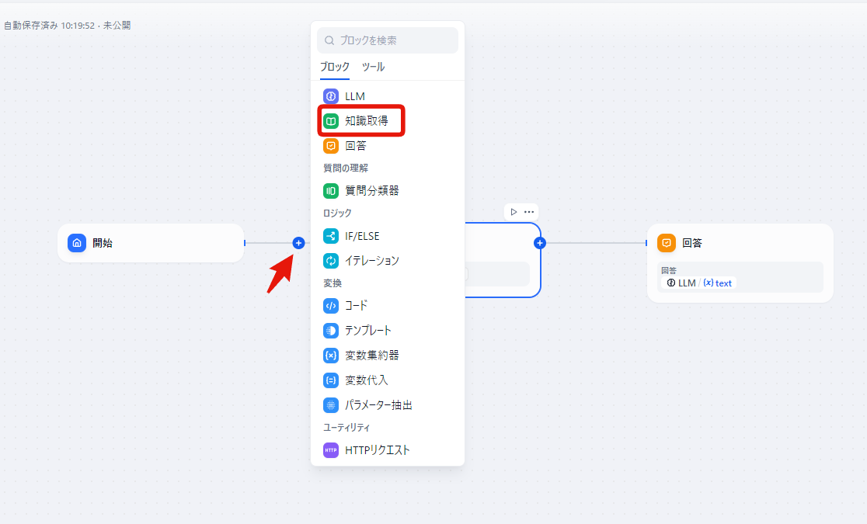Click the LLM block icon in the list
Screen dimensions: 867x524
(331, 96)
